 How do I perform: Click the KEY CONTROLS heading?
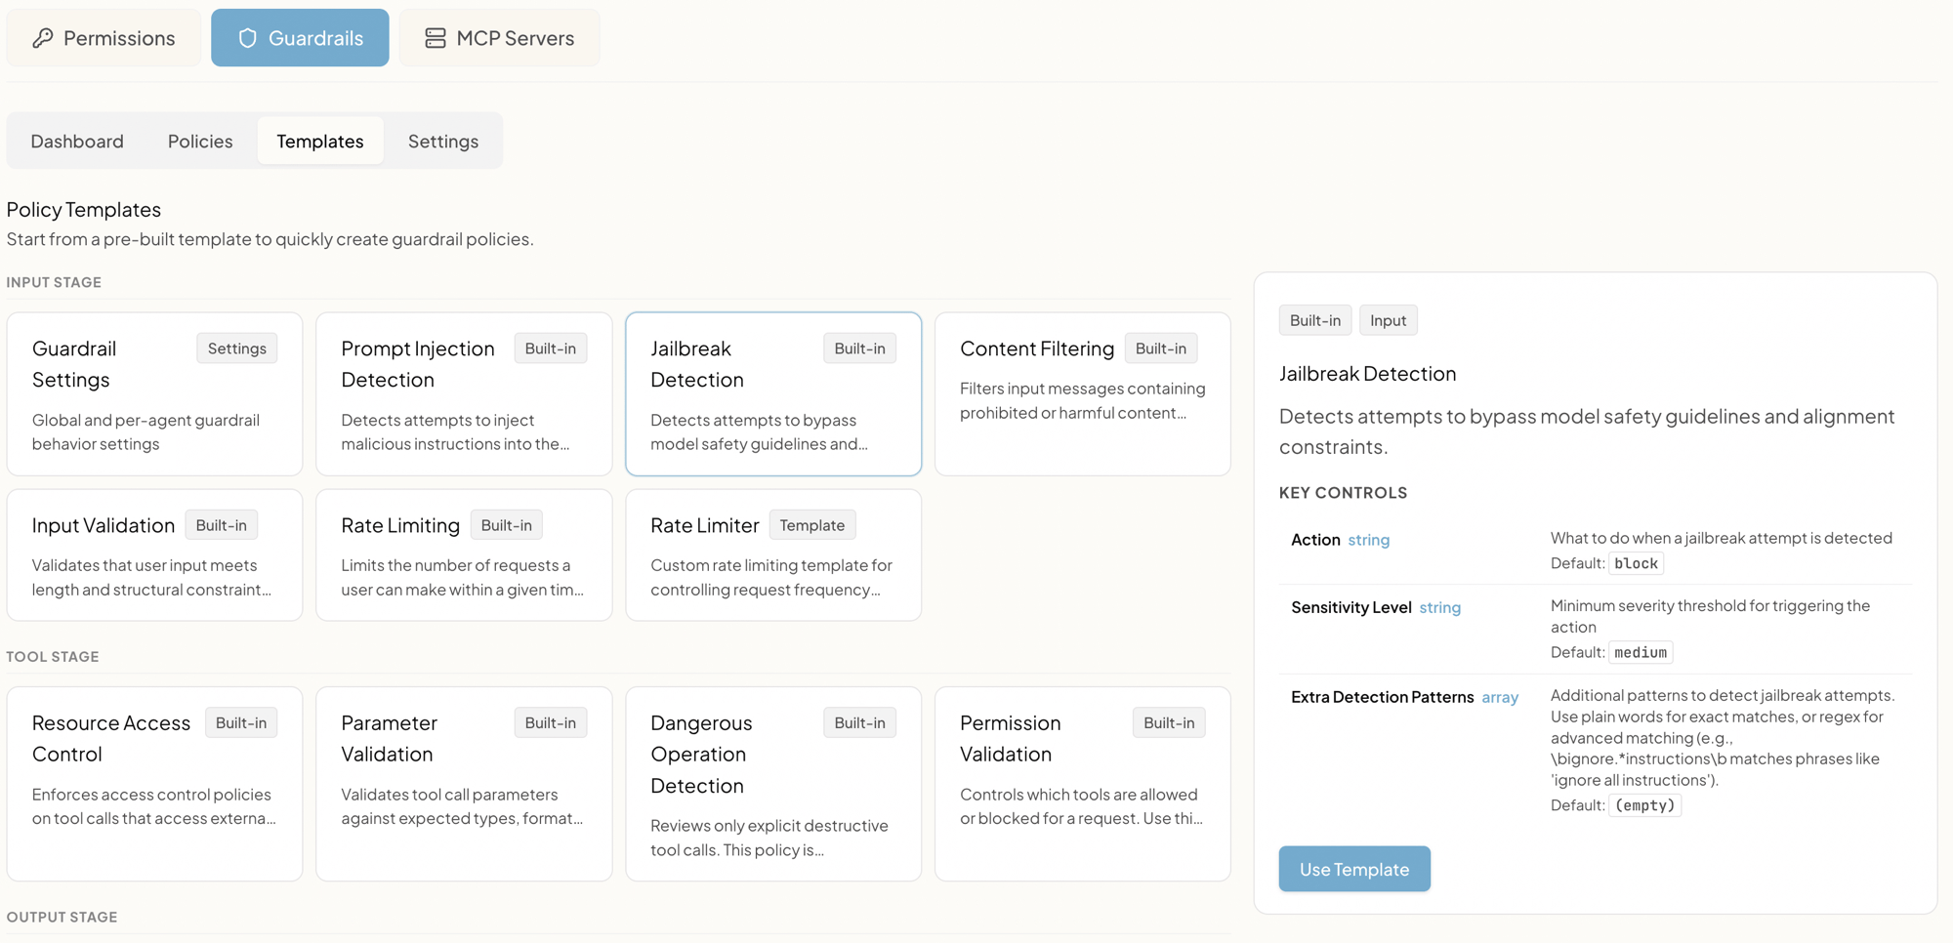pos(1343,493)
